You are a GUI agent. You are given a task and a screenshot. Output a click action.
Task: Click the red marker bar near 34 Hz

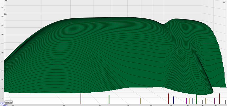tap(81, 98)
